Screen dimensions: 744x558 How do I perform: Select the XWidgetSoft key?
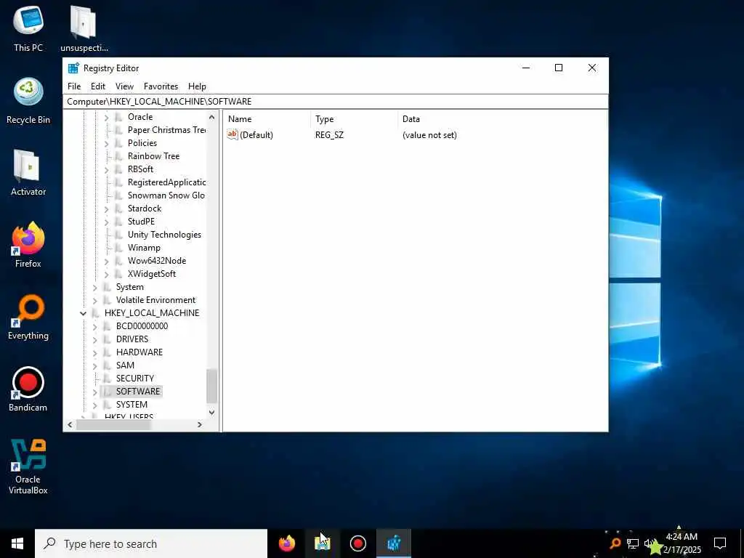[151, 274]
